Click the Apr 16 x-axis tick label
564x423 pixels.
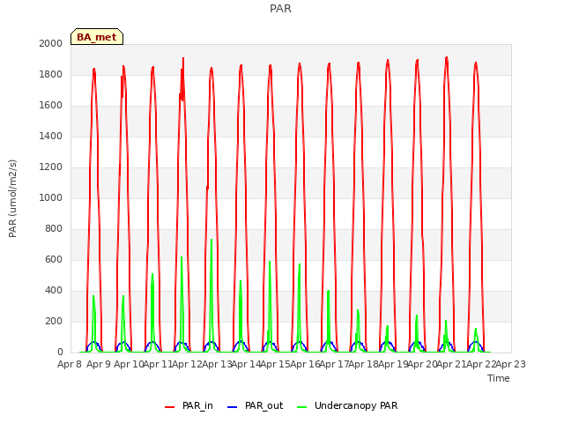305,364
